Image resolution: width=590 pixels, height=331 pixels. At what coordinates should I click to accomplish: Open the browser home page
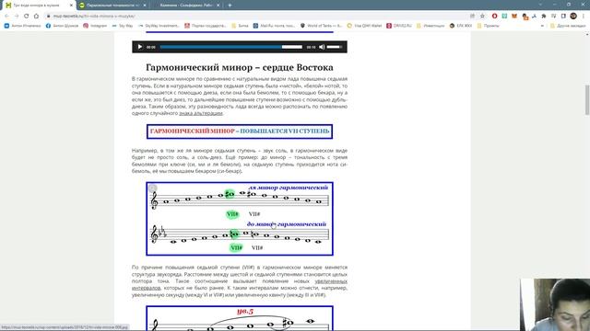(x=37, y=17)
